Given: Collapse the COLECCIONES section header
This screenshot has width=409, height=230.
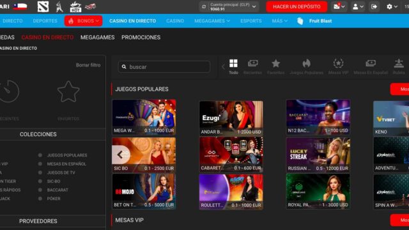Looking at the screenshot, I should click(52, 134).
